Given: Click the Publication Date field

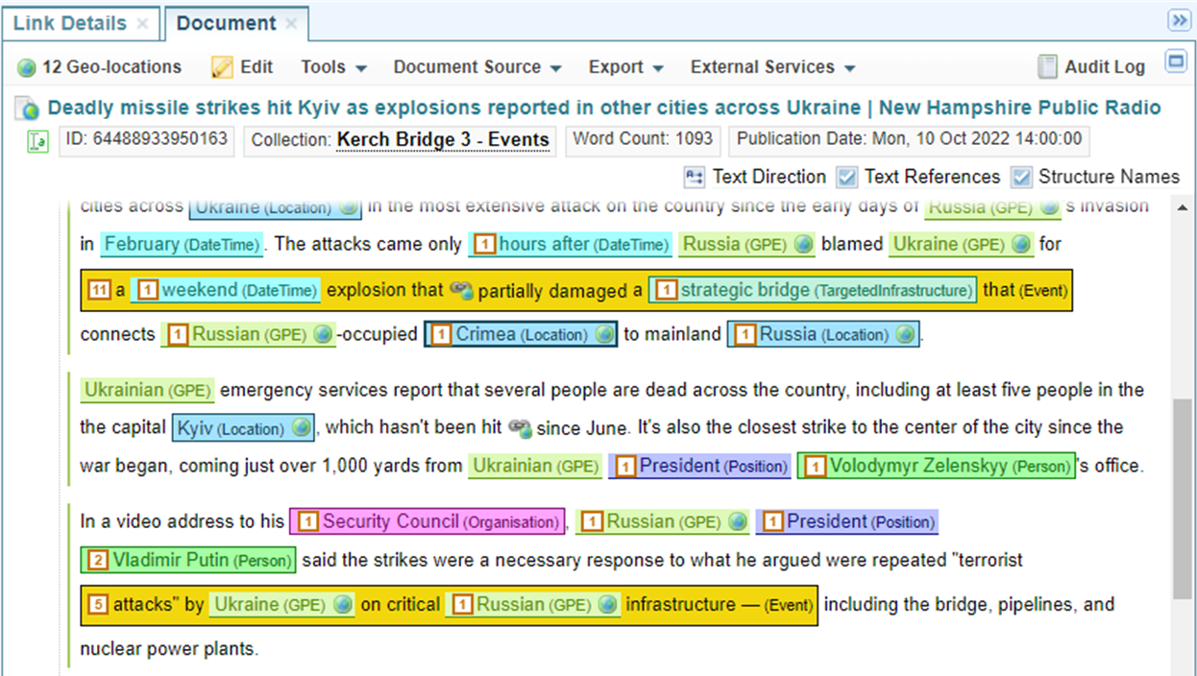Looking at the screenshot, I should tap(909, 139).
